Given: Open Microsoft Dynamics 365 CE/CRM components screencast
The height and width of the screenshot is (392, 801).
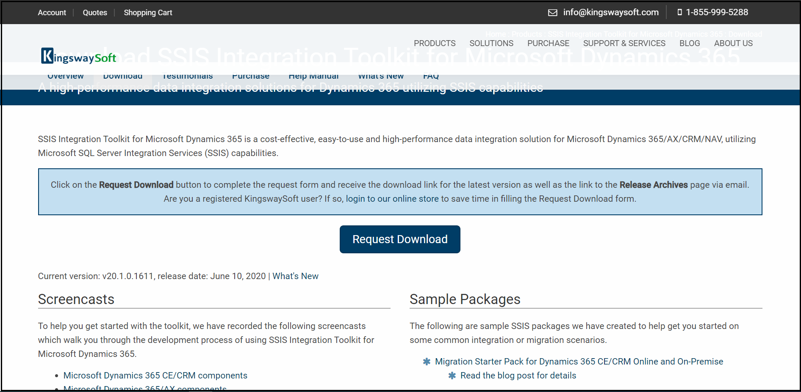Looking at the screenshot, I should click(155, 376).
